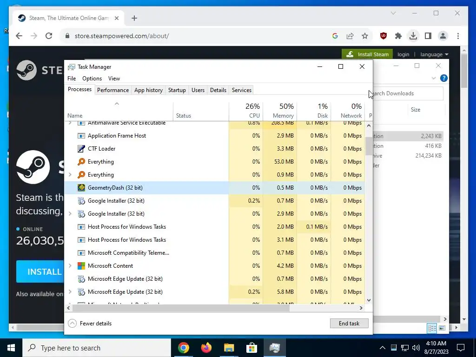Expand the second Everything process group
Image resolution: width=476 pixels, height=357 pixels.
pyautogui.click(x=70, y=175)
